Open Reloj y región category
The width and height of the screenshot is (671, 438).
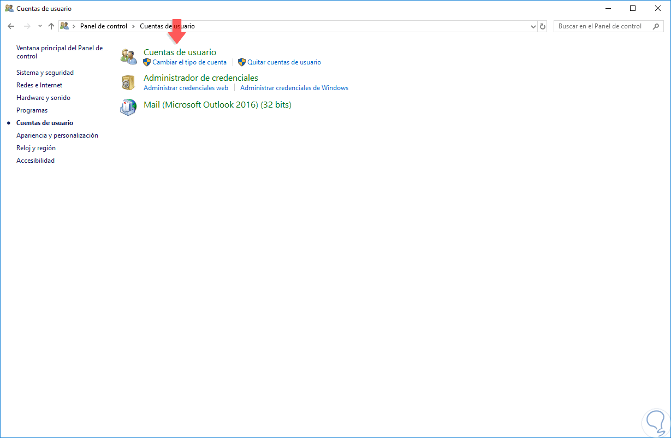(x=36, y=148)
